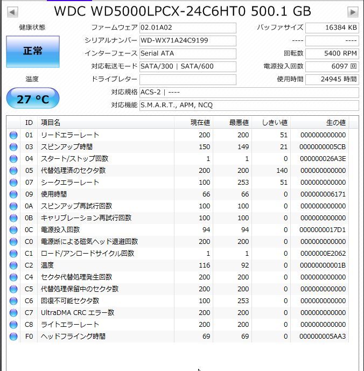Click status icon for ID C4 row
This screenshot has width=364, height=371.
click(x=13, y=277)
